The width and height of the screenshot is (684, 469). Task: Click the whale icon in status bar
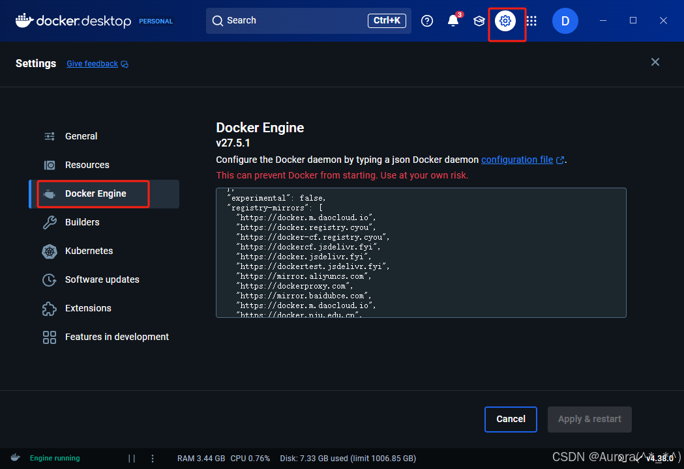pos(15,458)
